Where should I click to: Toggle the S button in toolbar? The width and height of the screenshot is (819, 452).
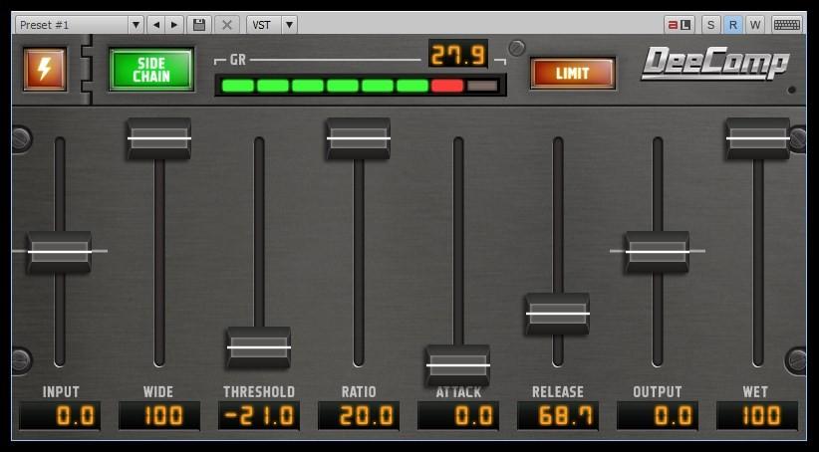(x=710, y=25)
